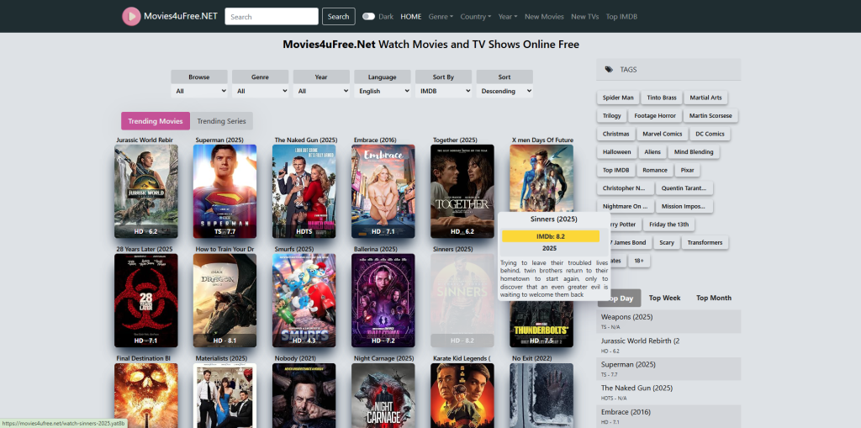Open the Nobody (2021) poster
The image size is (861, 428).
(x=304, y=395)
